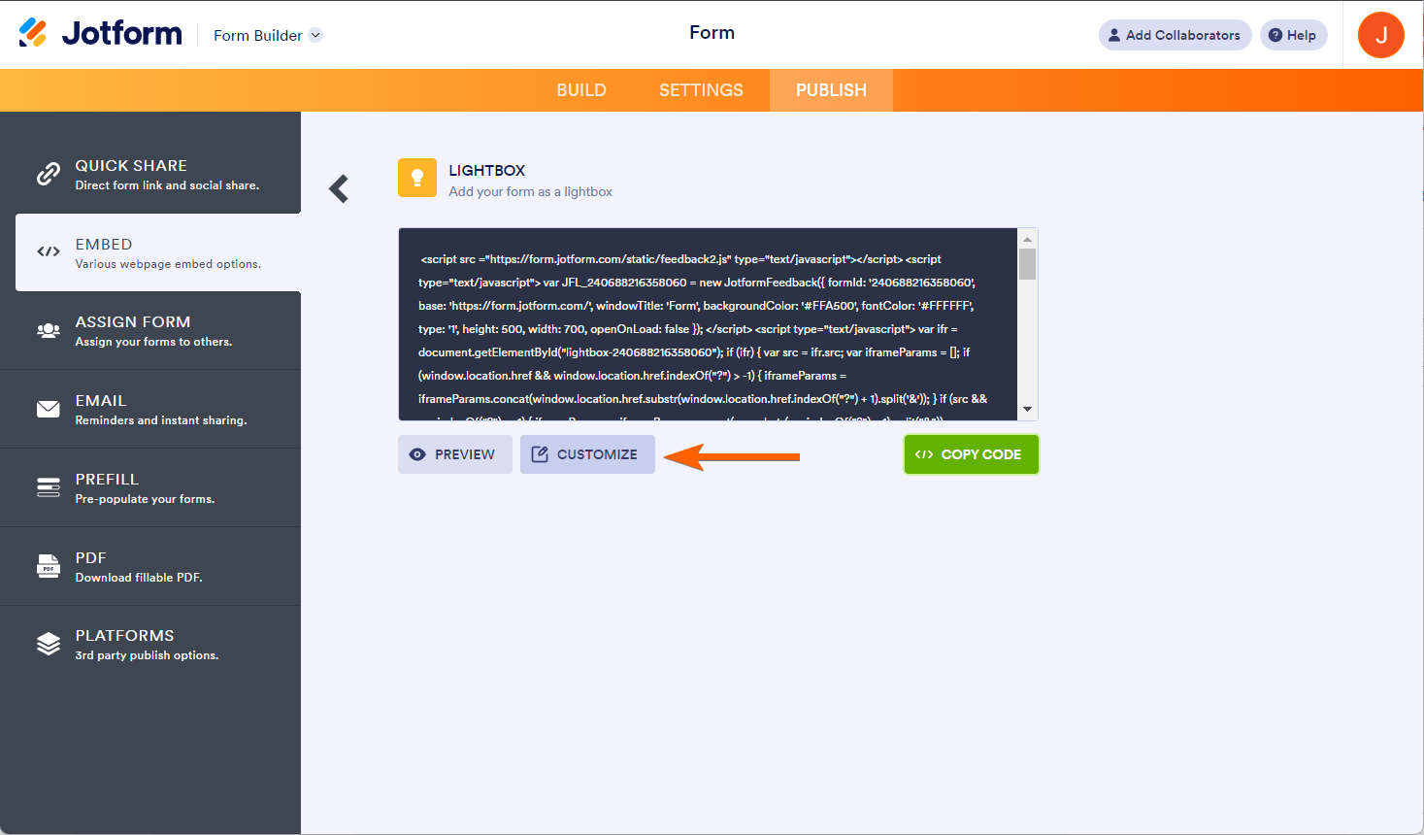The height and width of the screenshot is (835, 1424).
Task: Click the code box scrollbar thumb
Action: [1027, 264]
